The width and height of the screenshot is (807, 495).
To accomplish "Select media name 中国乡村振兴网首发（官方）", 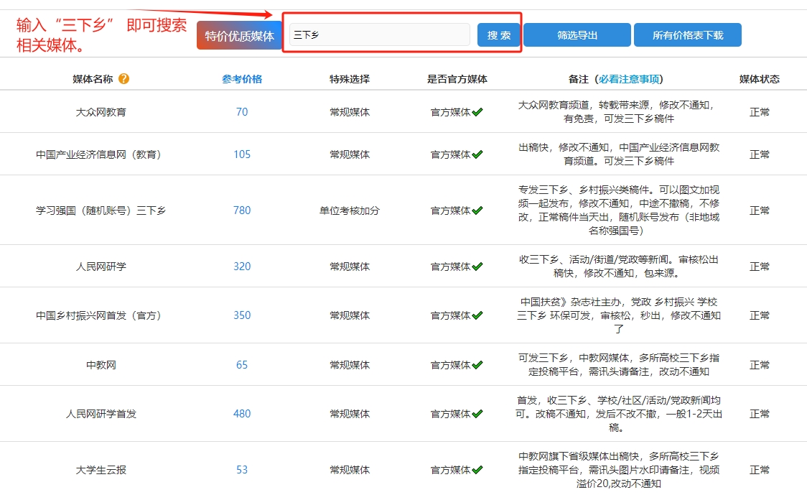I will click(x=98, y=315).
